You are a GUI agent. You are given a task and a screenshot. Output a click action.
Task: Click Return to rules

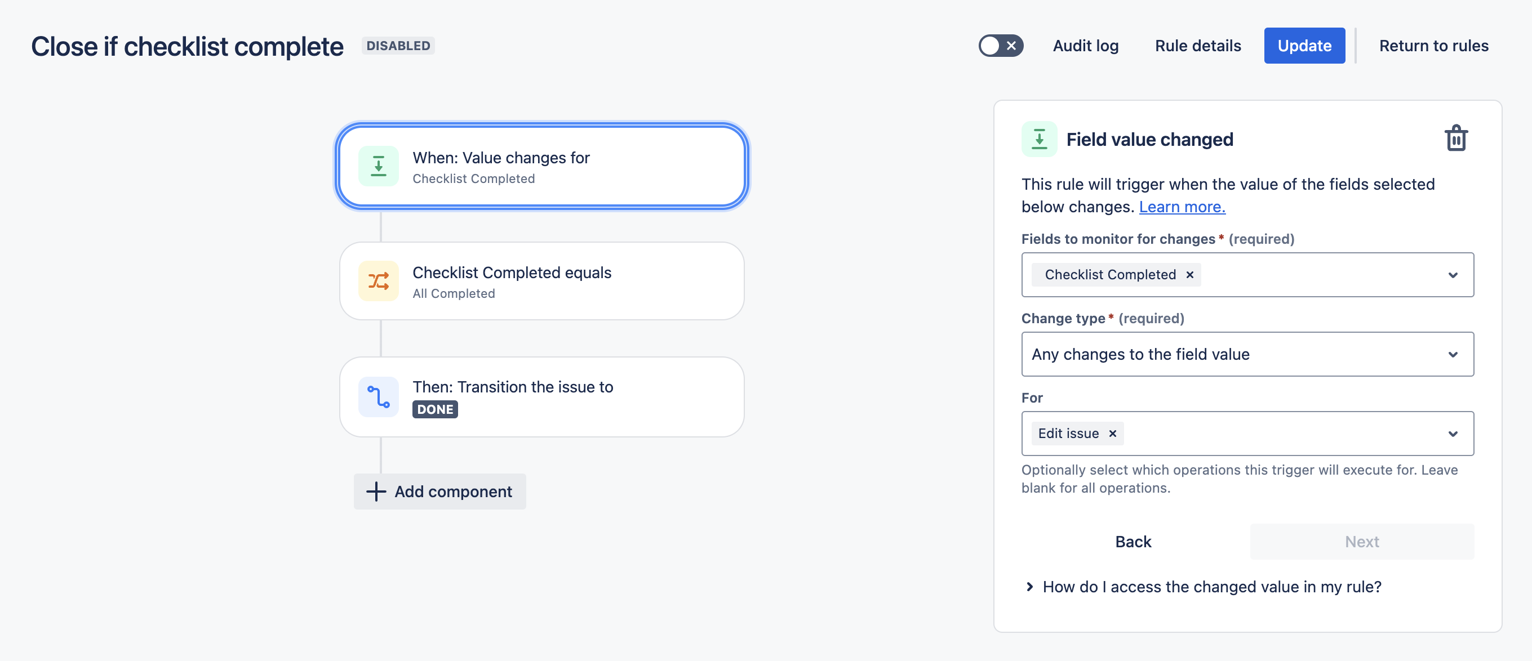click(1433, 46)
